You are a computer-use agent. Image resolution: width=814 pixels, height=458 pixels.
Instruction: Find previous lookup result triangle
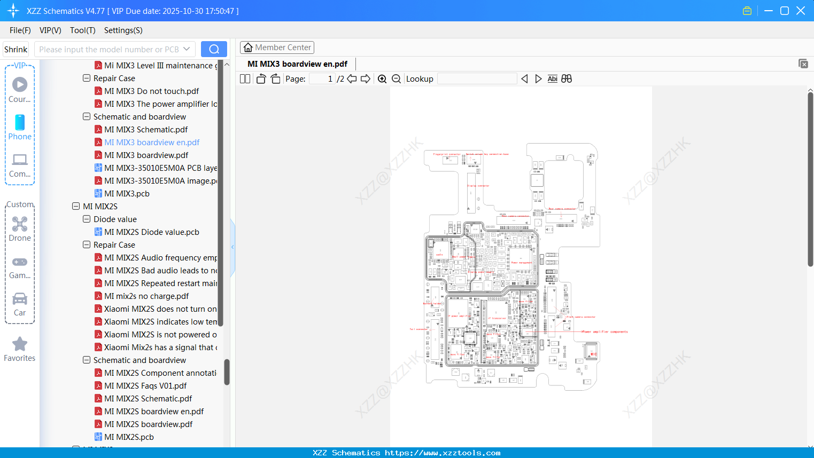tap(524, 79)
